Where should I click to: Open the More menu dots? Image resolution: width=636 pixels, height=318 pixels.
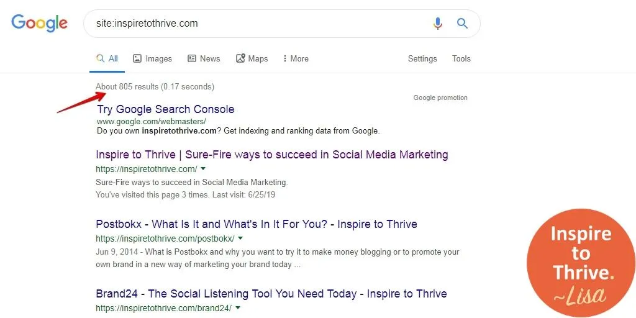click(x=284, y=58)
